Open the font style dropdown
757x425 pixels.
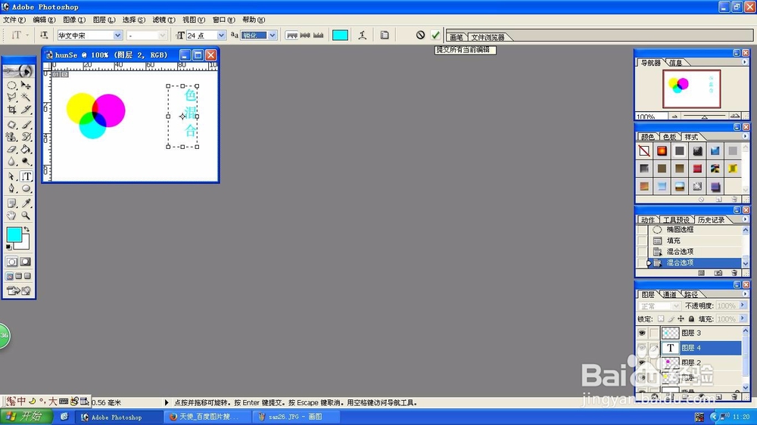[x=162, y=36]
